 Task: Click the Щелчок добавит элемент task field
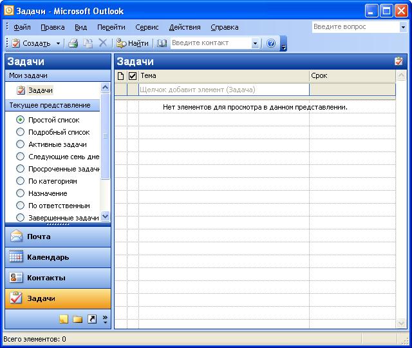tap(224, 90)
